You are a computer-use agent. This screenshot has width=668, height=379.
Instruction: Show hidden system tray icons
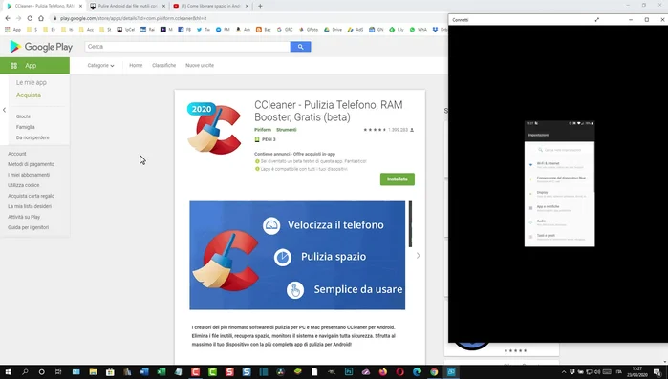click(x=564, y=371)
